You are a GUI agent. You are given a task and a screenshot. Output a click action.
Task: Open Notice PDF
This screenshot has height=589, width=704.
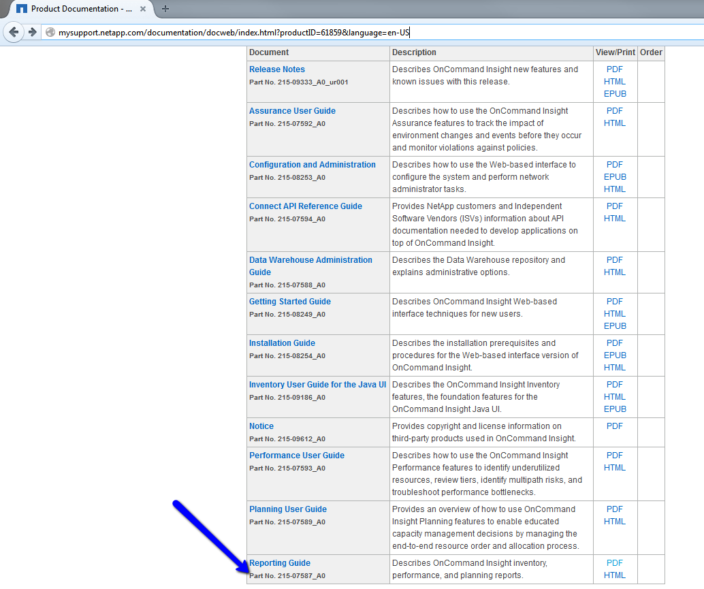[x=615, y=426]
